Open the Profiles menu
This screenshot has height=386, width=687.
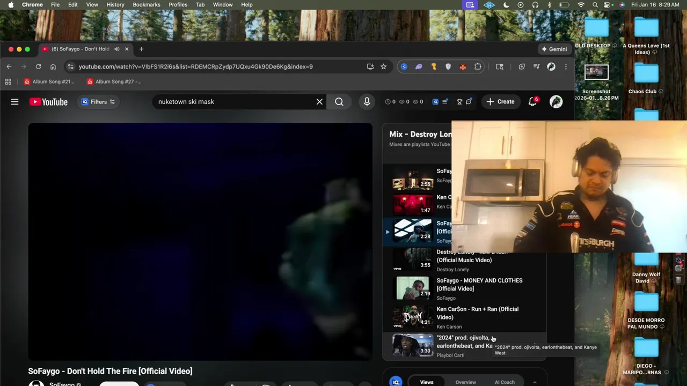pyautogui.click(x=178, y=5)
